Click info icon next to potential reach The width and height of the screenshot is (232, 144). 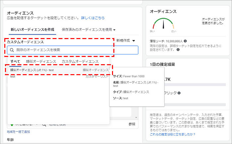(185, 41)
